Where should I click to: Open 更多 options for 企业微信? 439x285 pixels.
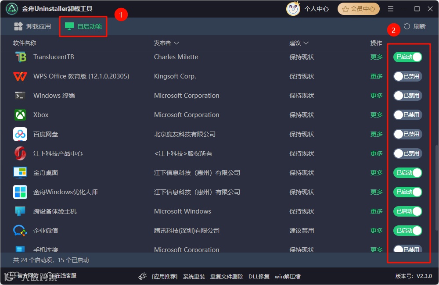376,231
